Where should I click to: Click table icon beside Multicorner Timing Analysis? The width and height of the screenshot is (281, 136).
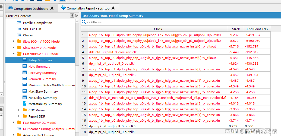(x=19, y=128)
